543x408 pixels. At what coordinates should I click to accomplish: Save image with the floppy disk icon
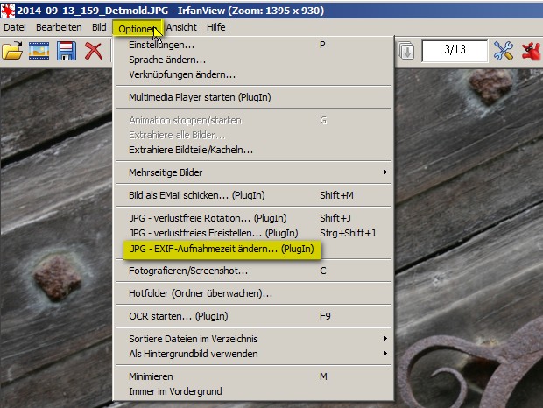(67, 51)
